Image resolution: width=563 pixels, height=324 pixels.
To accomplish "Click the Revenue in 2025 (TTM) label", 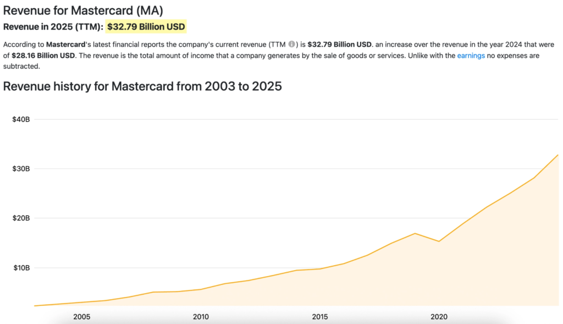I will [53, 26].
